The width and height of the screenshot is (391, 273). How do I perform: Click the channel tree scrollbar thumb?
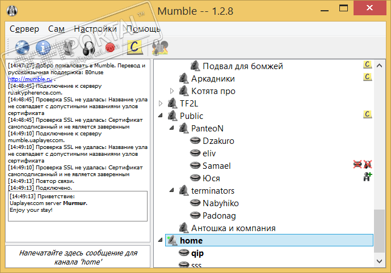pyautogui.click(x=380, y=231)
